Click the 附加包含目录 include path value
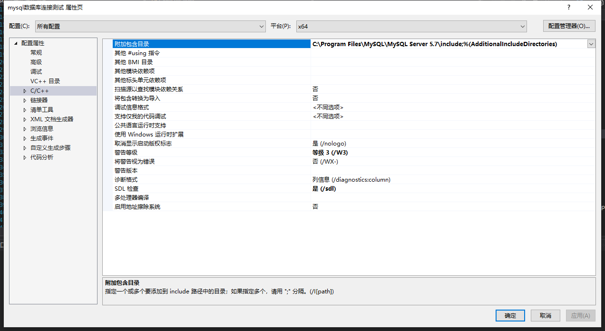The width and height of the screenshot is (605, 331). (435, 44)
